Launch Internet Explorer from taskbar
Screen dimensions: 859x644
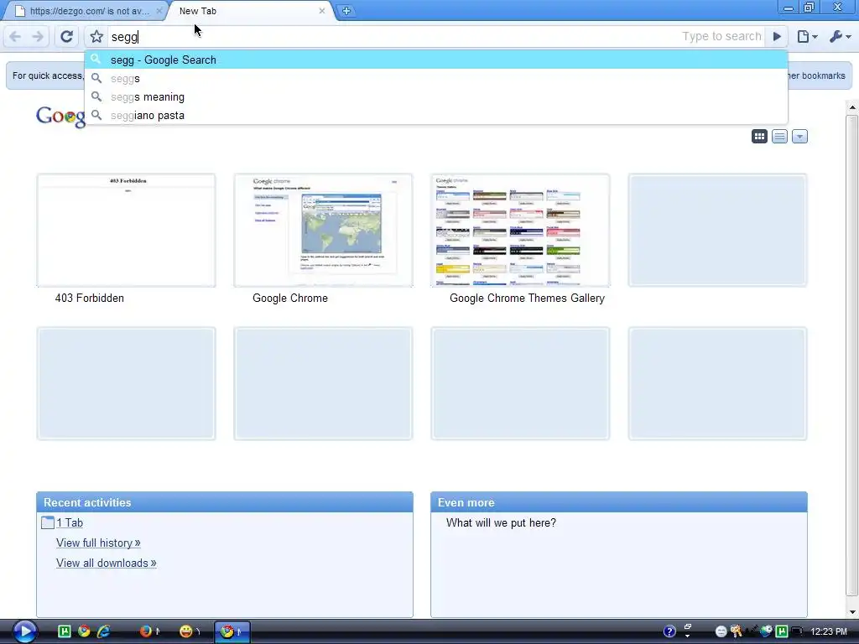pyautogui.click(x=103, y=631)
